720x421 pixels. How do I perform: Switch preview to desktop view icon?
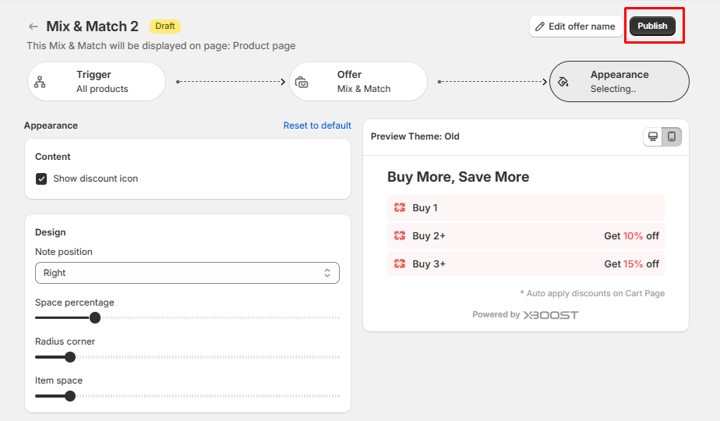point(653,136)
